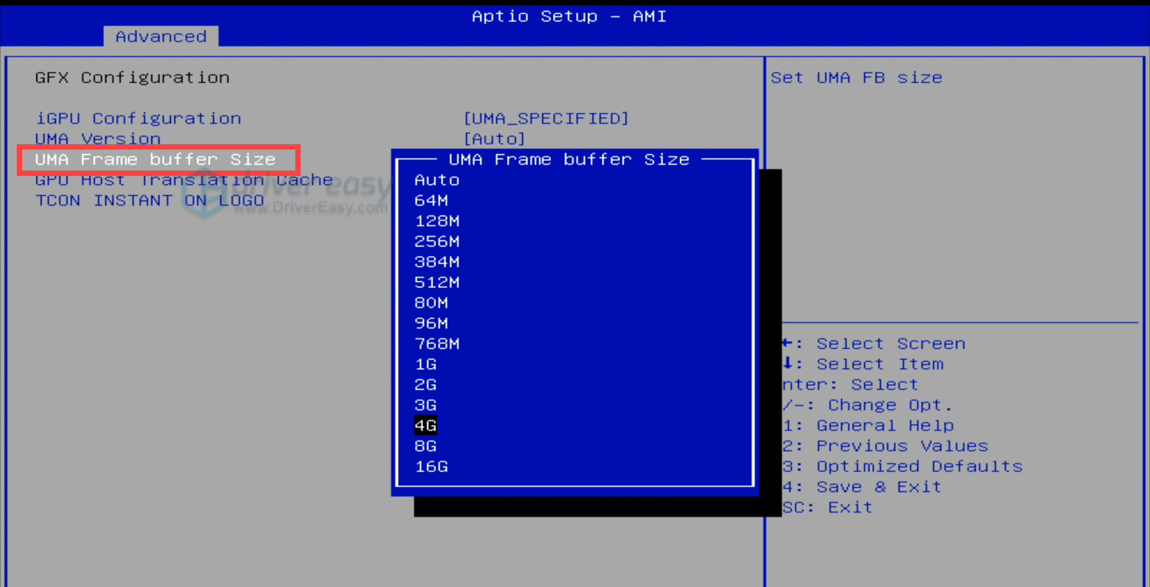Choose Auto in frame buffer list
The width and height of the screenshot is (1150, 587).
[x=437, y=180]
